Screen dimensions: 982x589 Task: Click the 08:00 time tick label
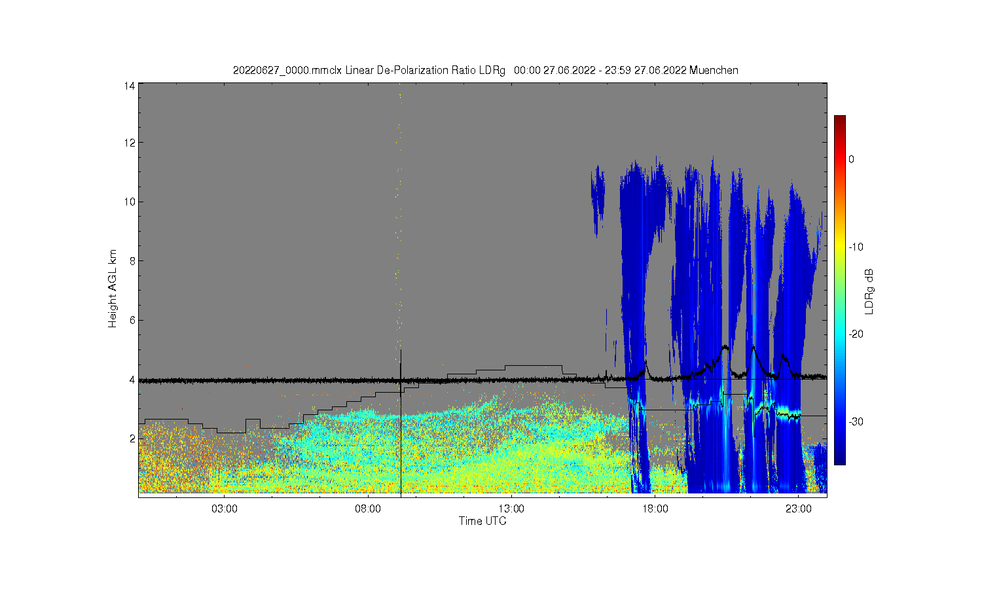[368, 509]
